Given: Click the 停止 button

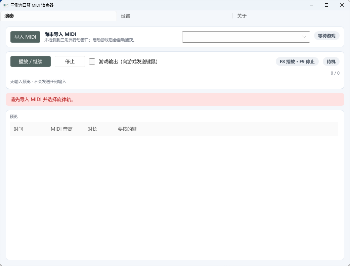Looking at the screenshot, I should pyautogui.click(x=70, y=61).
